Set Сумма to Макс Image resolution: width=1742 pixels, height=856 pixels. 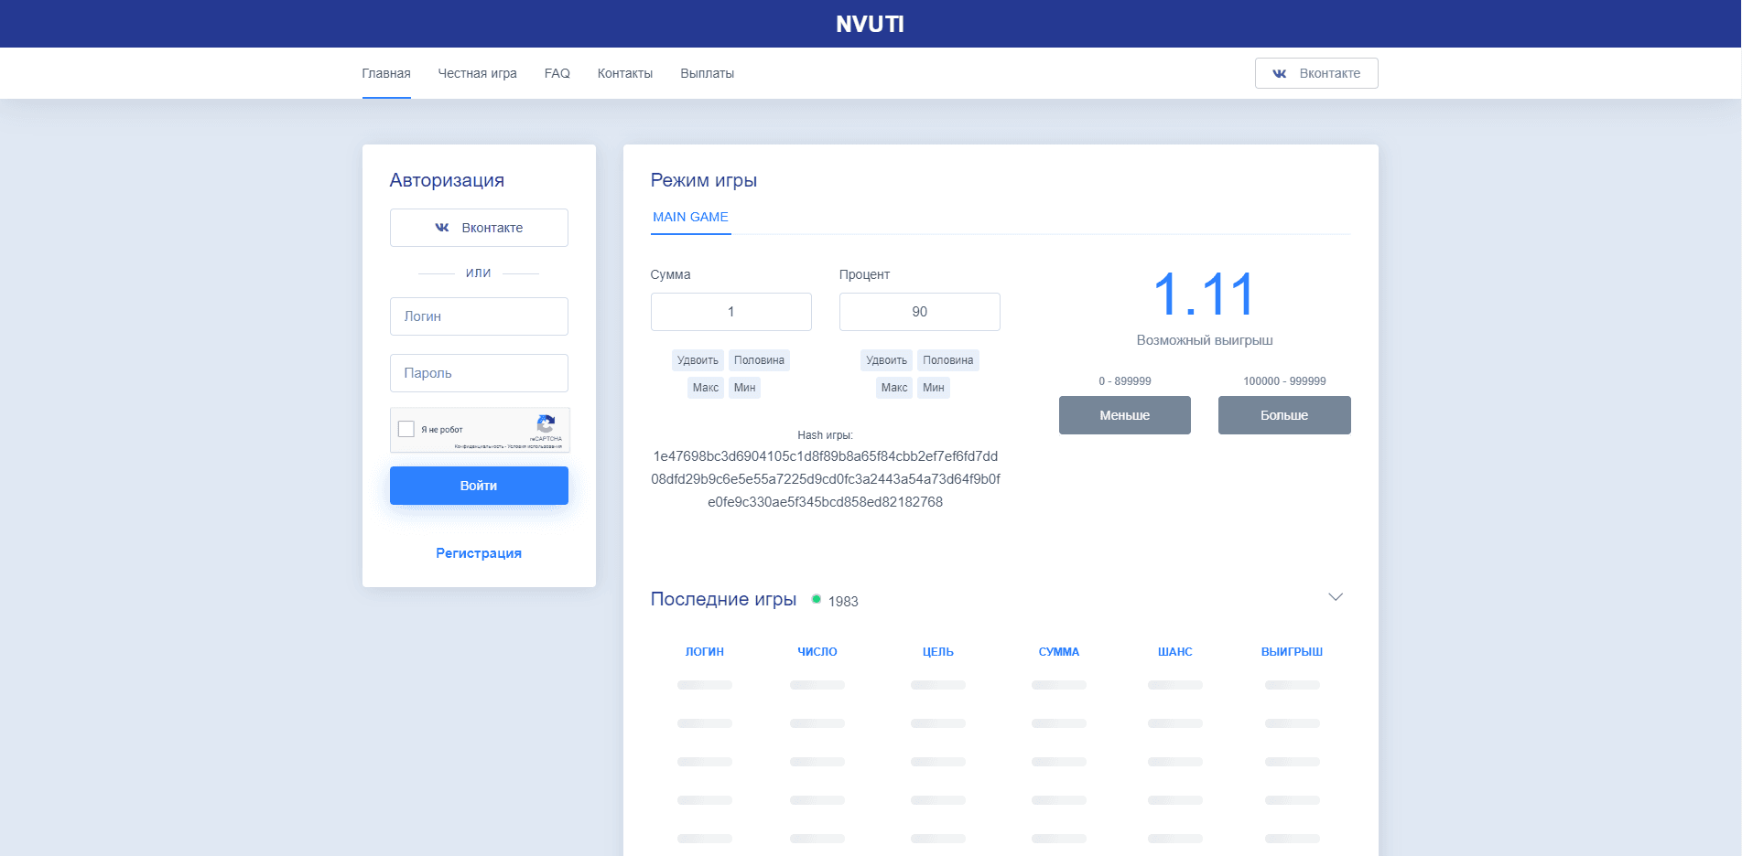pos(705,388)
